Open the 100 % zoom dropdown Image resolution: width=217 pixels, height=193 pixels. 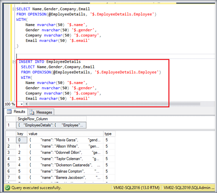coord(22,104)
